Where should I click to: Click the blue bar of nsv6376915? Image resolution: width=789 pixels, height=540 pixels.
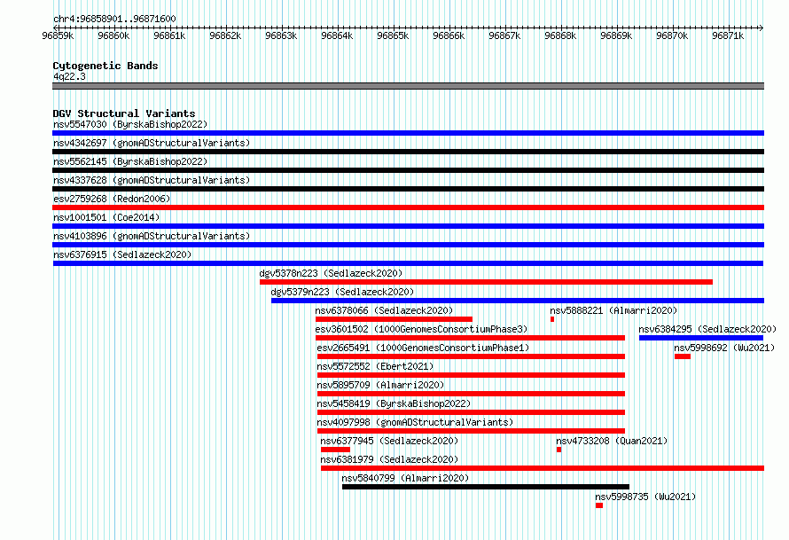pyautogui.click(x=408, y=263)
